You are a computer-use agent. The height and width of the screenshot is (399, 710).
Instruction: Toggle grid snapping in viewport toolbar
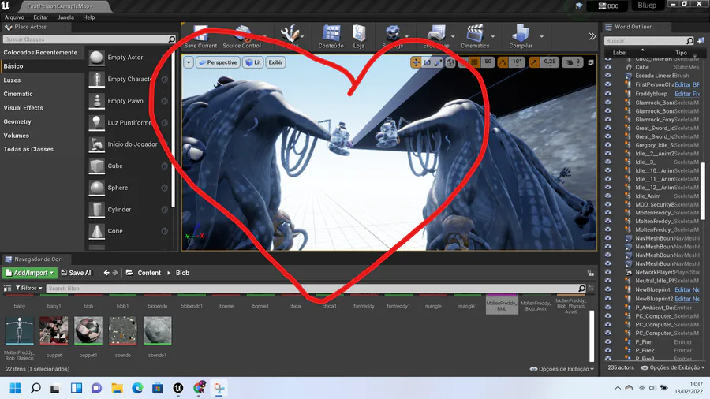click(475, 62)
